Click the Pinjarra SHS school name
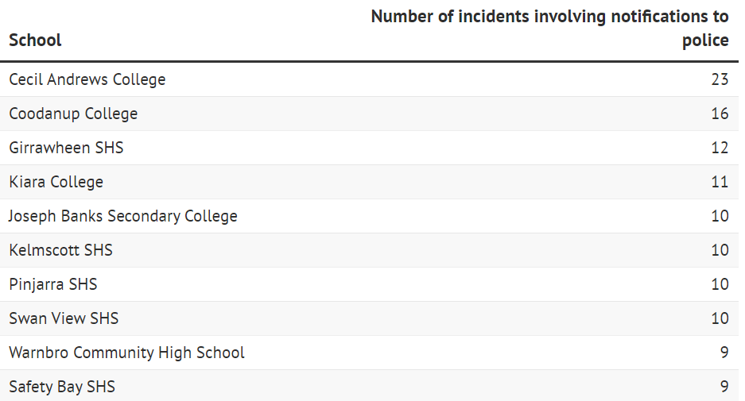Screen dimensions: 745x401 (x=53, y=284)
